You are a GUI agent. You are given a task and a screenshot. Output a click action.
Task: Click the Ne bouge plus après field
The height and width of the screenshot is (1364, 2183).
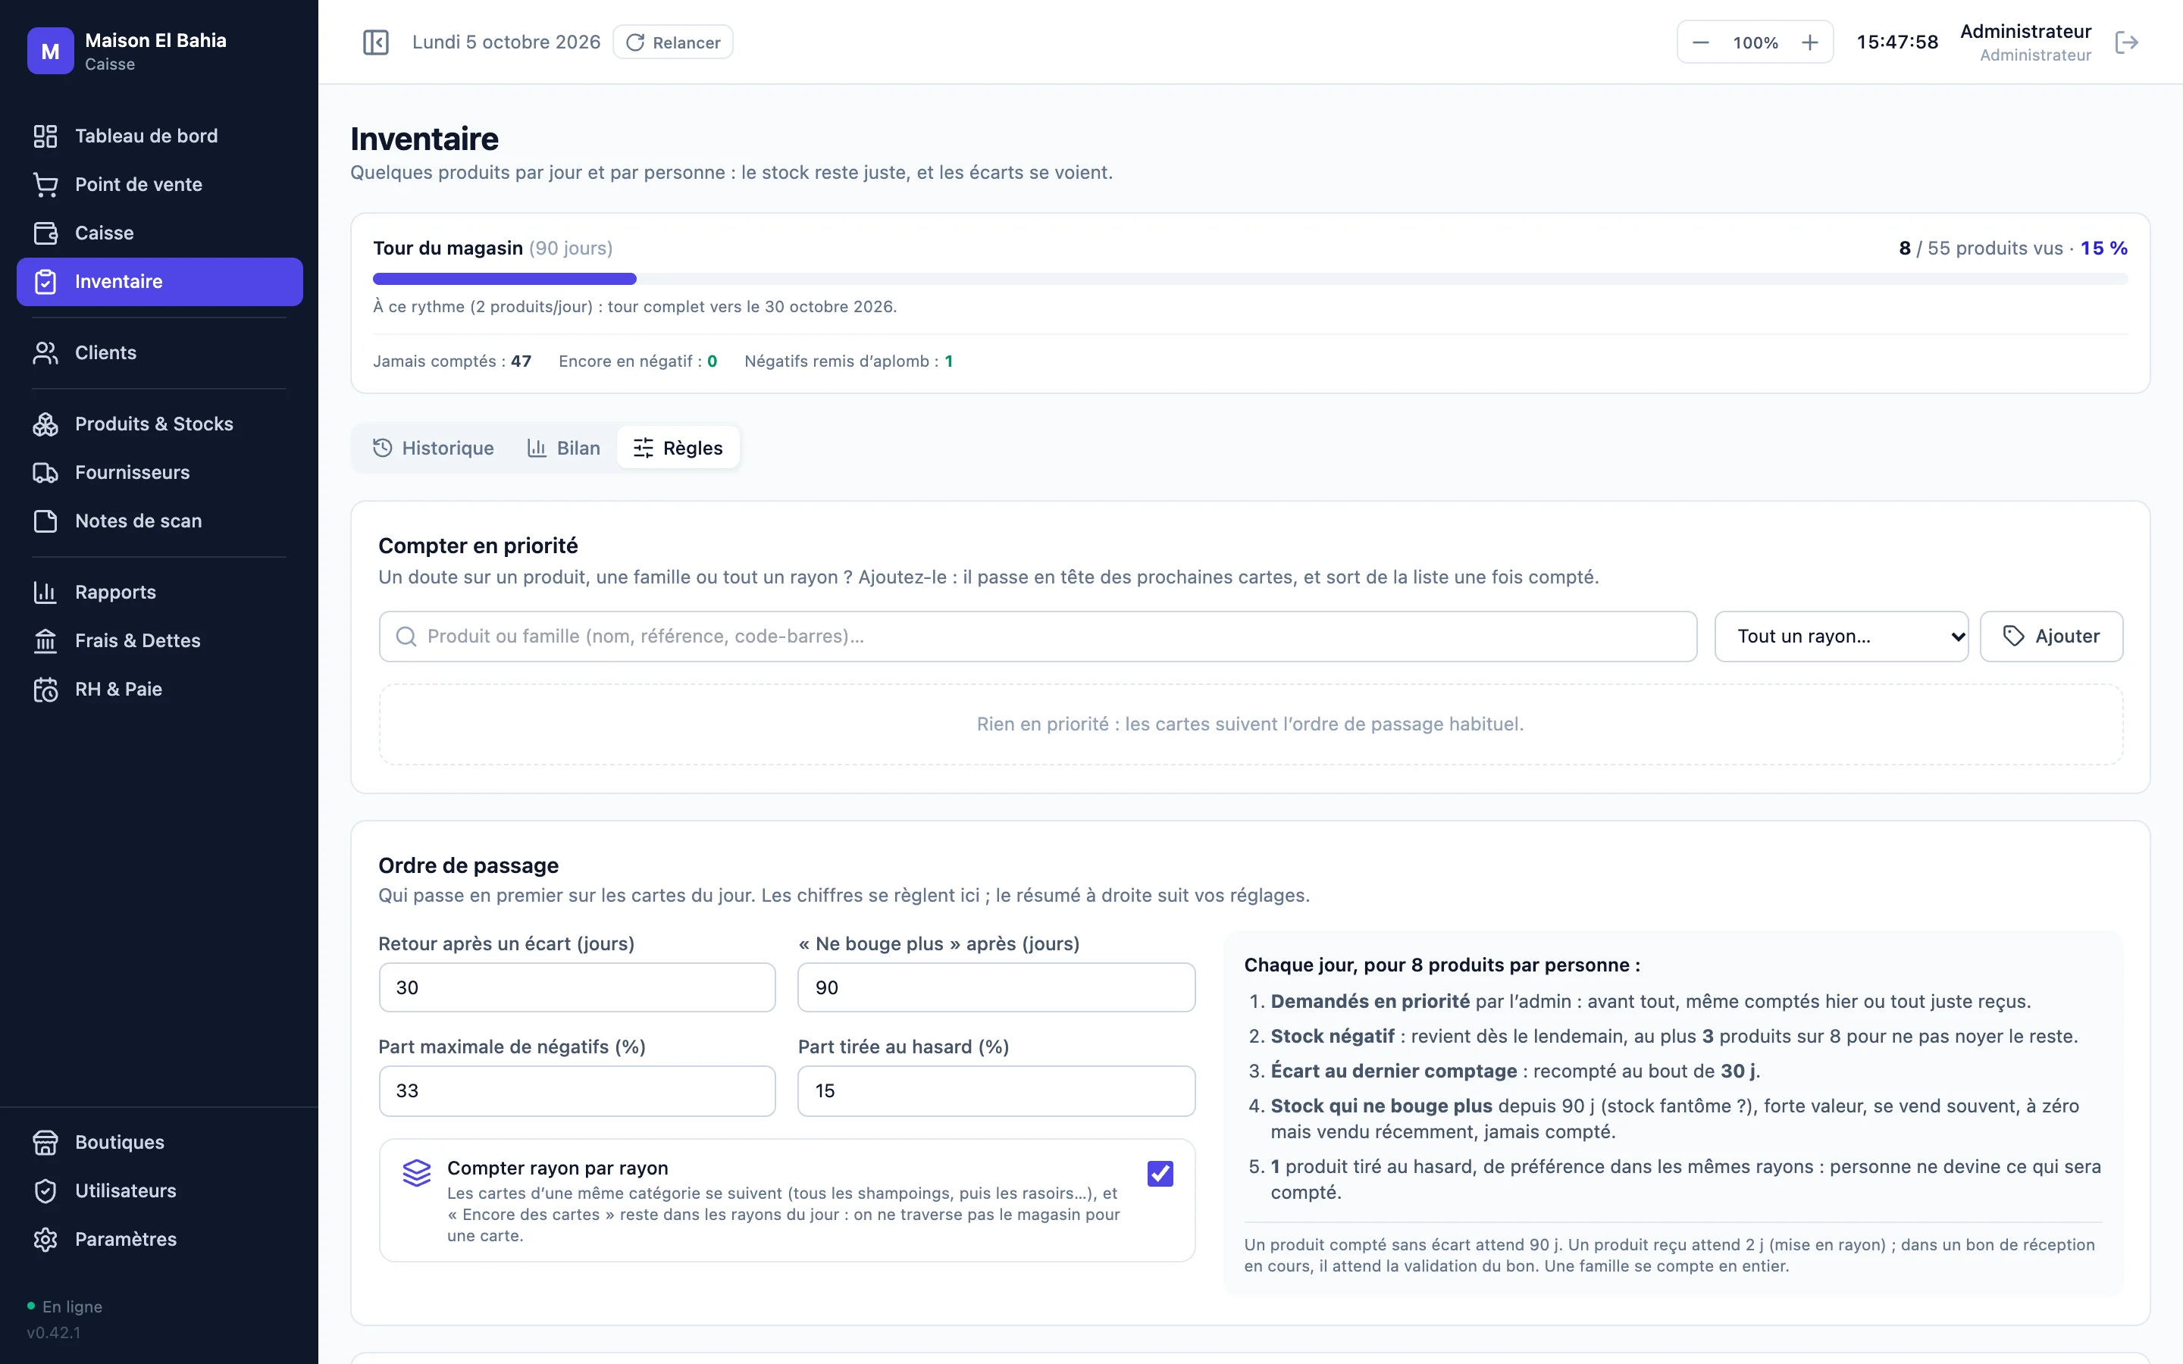coord(997,988)
